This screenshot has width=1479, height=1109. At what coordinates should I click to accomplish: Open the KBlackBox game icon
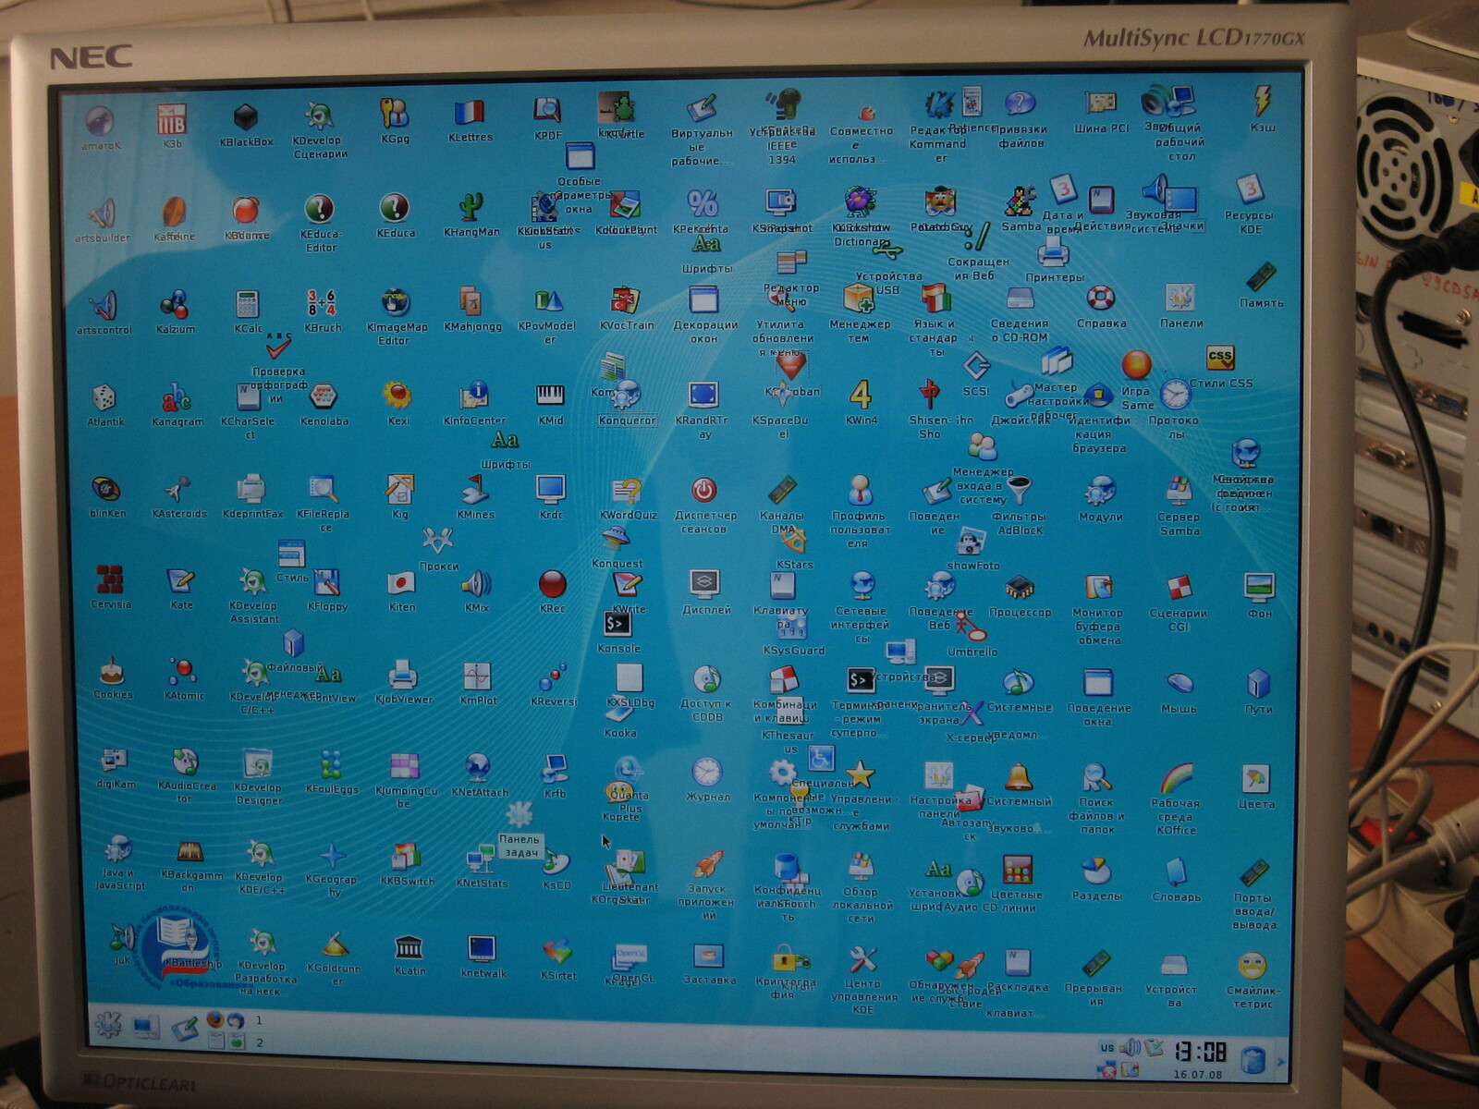245,117
